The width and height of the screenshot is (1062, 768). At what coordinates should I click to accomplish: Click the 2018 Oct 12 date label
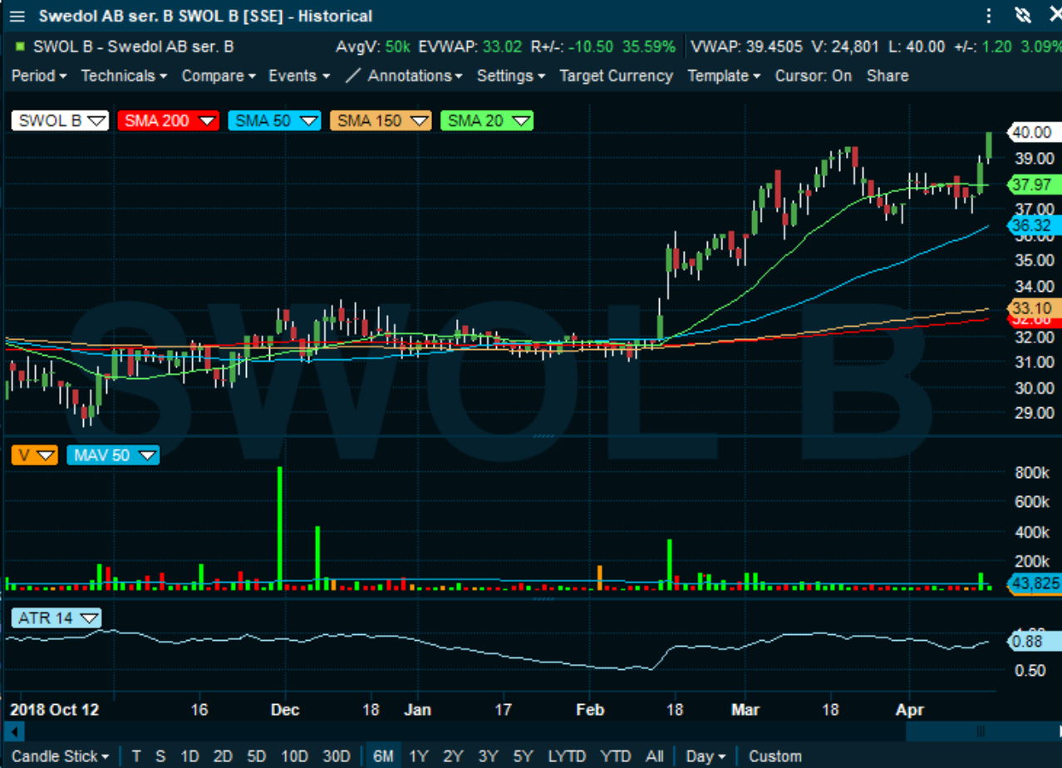tap(53, 711)
